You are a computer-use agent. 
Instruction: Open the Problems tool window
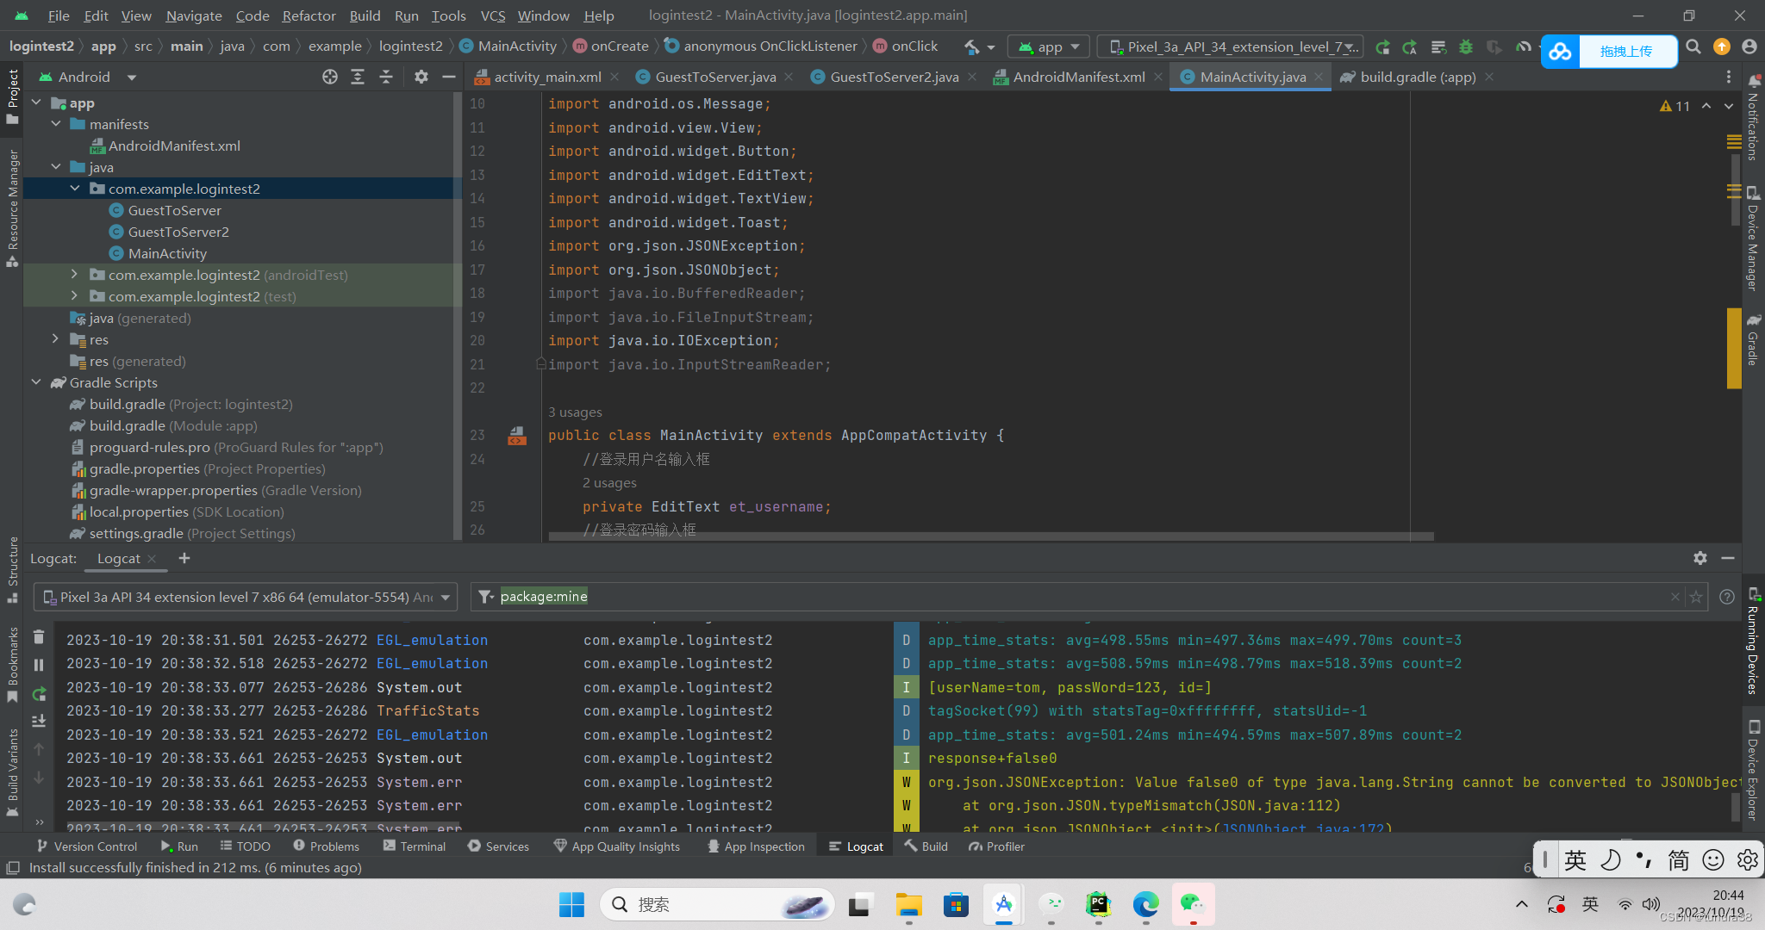(x=326, y=846)
